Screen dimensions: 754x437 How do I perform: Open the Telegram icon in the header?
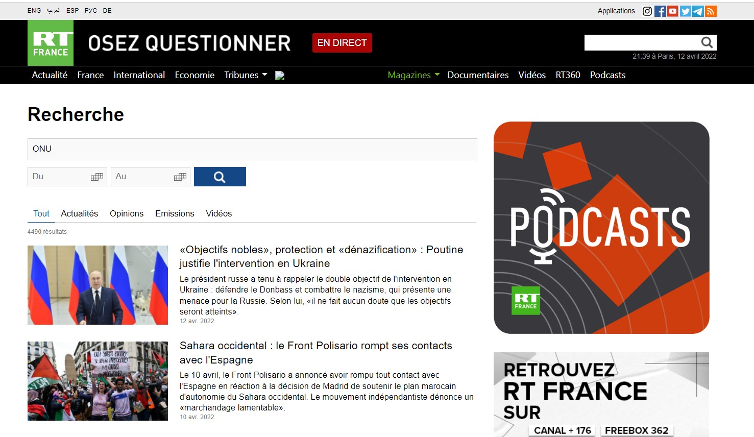[698, 11]
